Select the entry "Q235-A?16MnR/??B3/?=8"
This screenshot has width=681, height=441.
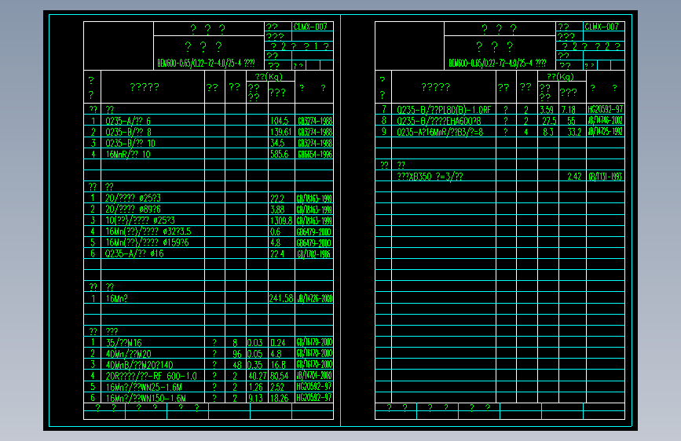[x=440, y=132]
